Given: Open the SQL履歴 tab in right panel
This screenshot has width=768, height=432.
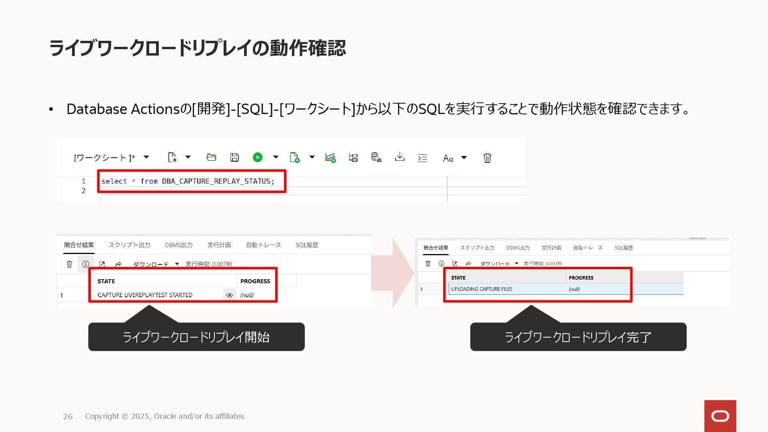Looking at the screenshot, I should [623, 248].
